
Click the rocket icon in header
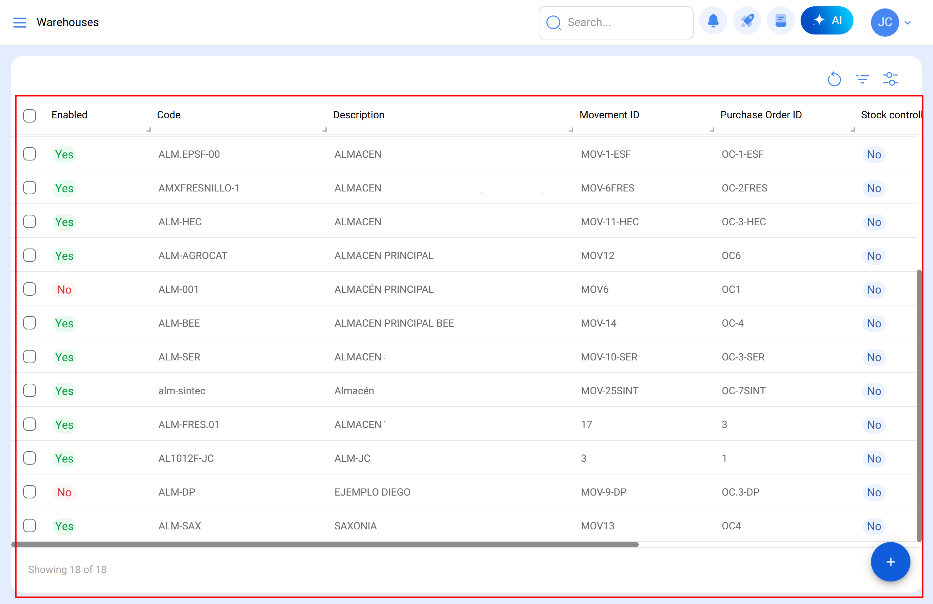[747, 21]
